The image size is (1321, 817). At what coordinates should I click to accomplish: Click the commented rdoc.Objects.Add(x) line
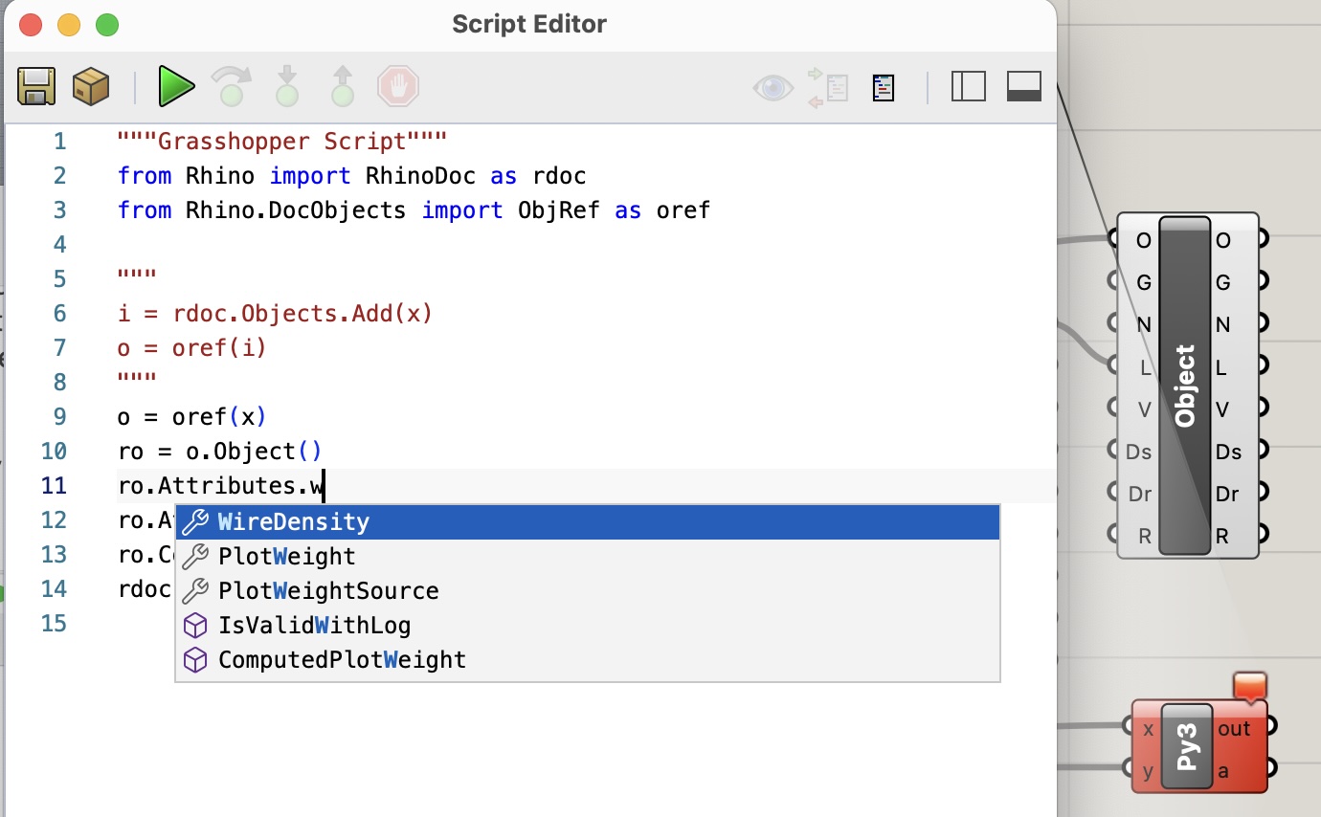pos(275,314)
